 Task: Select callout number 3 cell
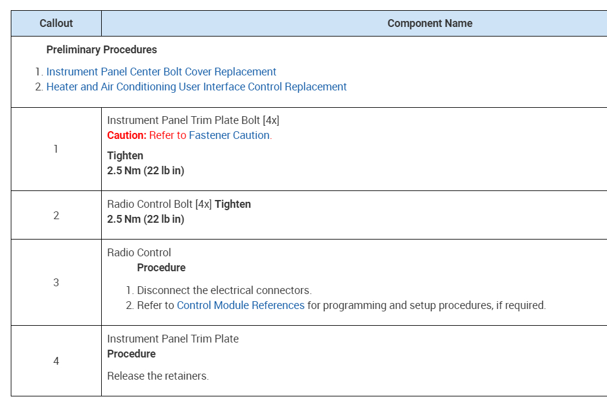point(56,283)
